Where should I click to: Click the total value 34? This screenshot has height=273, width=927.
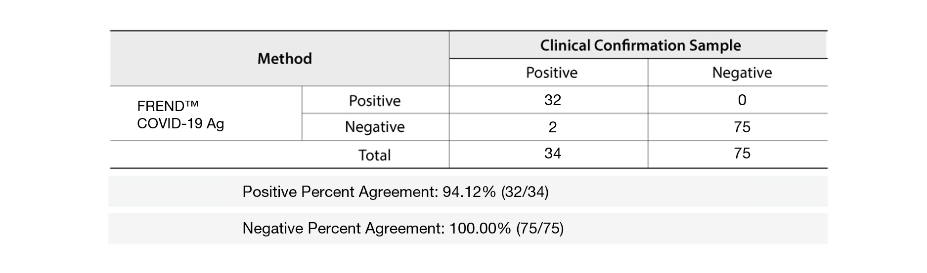(552, 154)
